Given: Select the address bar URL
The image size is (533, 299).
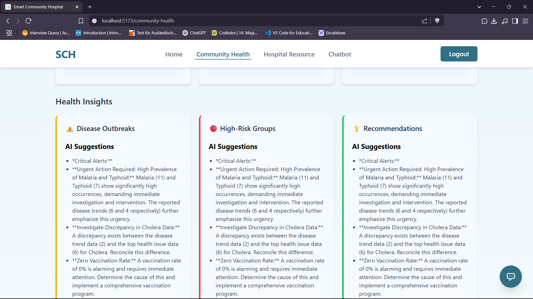Looking at the screenshot, I should [x=138, y=21].
